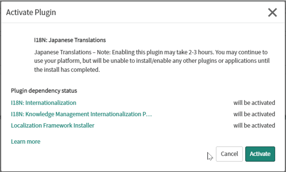Confirm with the green Activate button

(260, 154)
